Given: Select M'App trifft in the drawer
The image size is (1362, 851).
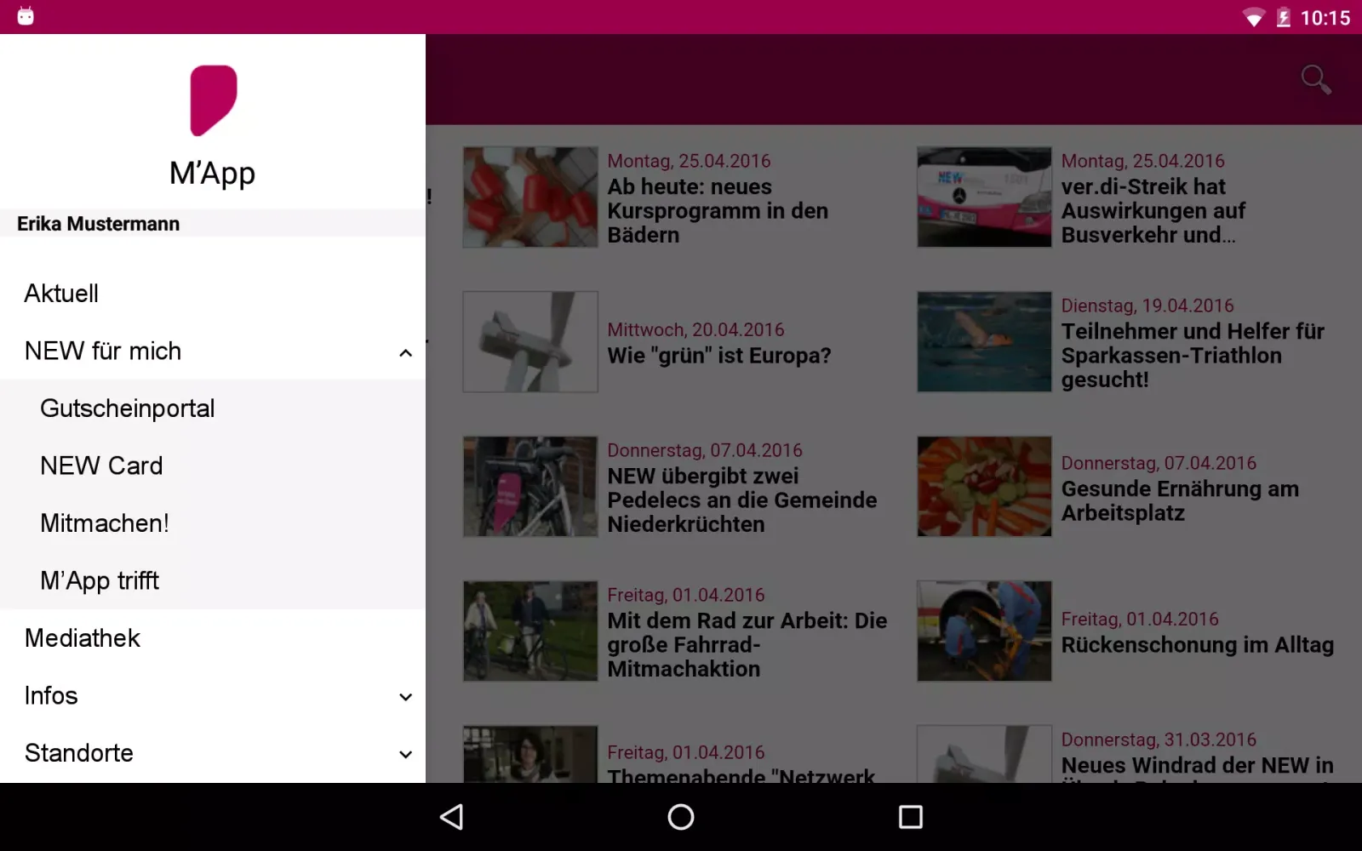Looking at the screenshot, I should click(99, 580).
